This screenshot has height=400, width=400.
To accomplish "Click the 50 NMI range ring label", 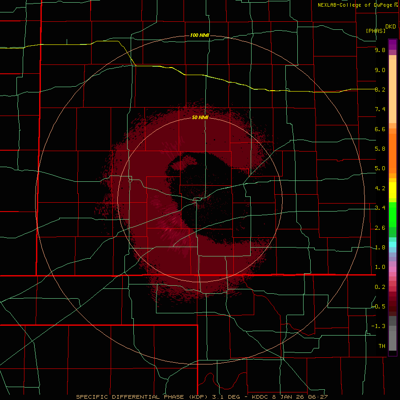I will [x=200, y=117].
